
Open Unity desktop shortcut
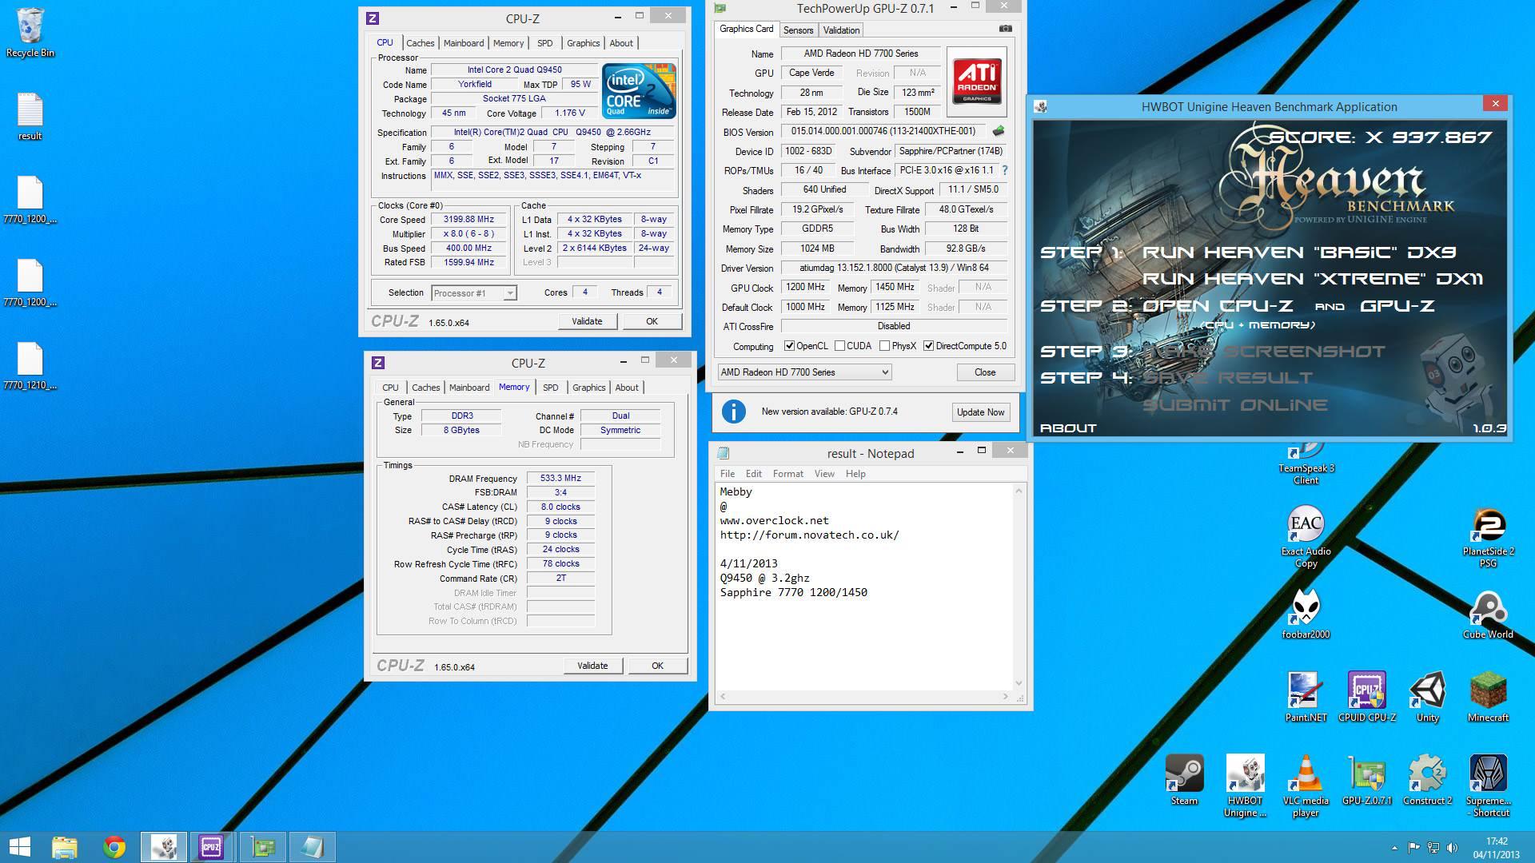(1427, 696)
